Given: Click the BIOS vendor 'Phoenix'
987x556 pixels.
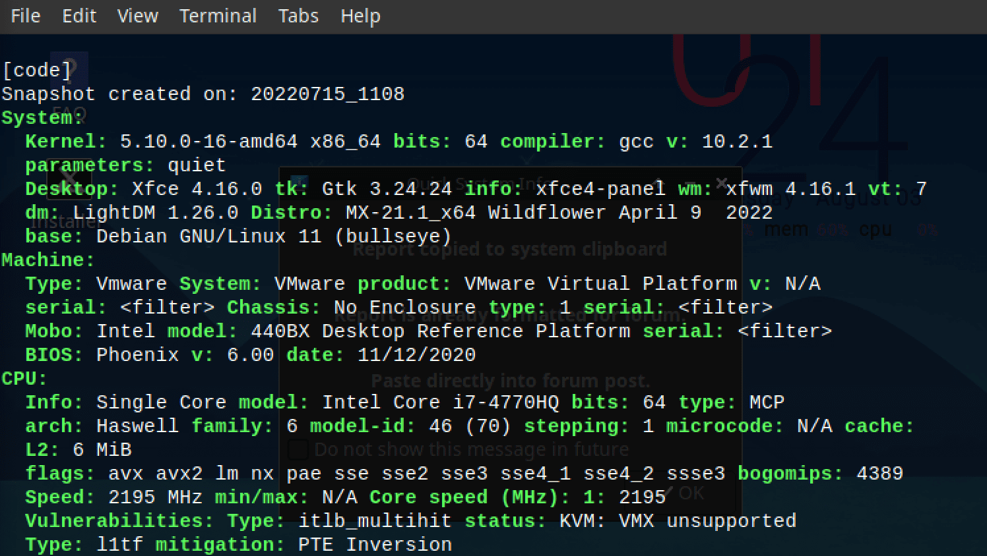Looking at the screenshot, I should (137, 355).
